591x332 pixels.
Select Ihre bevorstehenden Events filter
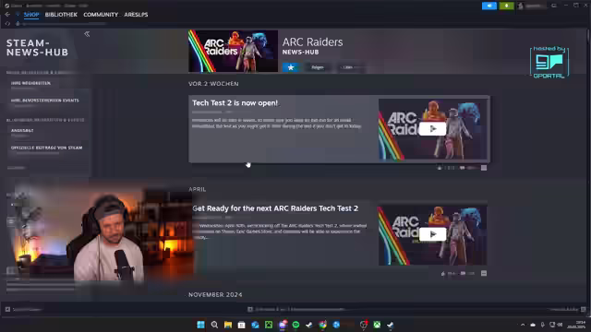(45, 101)
